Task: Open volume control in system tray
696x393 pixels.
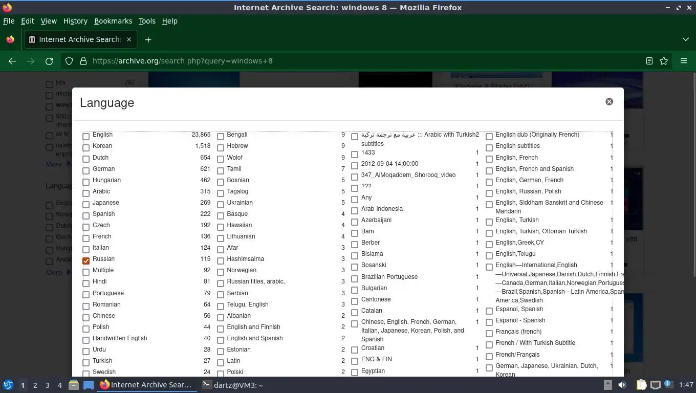Action: coord(622,385)
